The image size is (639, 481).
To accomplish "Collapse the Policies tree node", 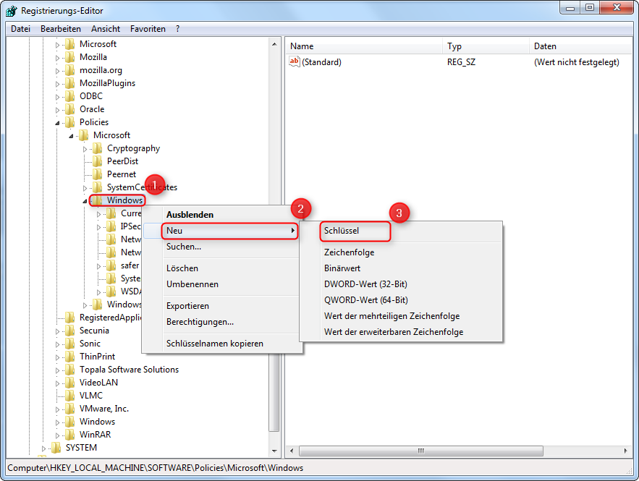I will 58,122.
